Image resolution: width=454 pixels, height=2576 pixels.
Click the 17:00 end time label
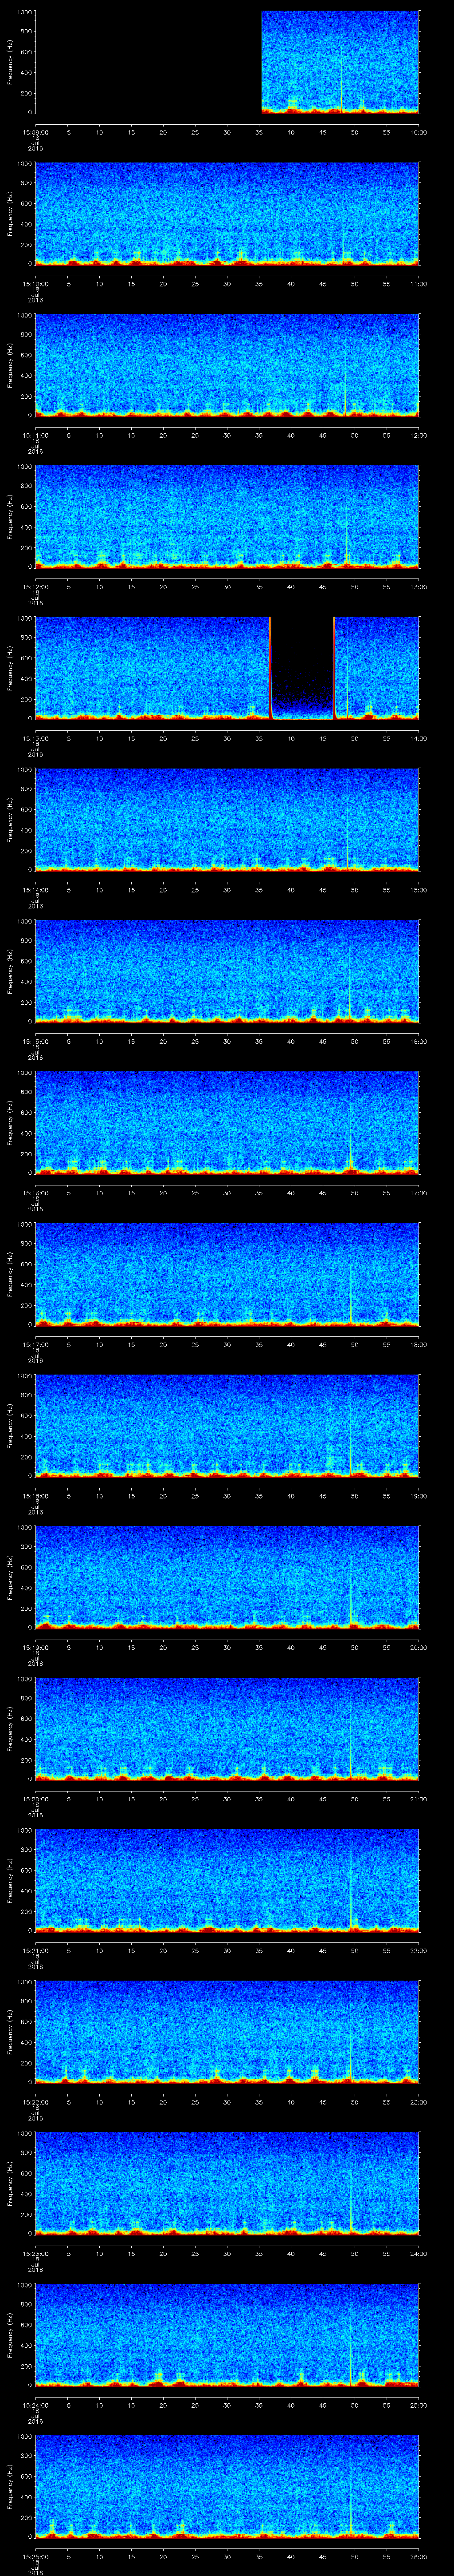click(418, 1193)
